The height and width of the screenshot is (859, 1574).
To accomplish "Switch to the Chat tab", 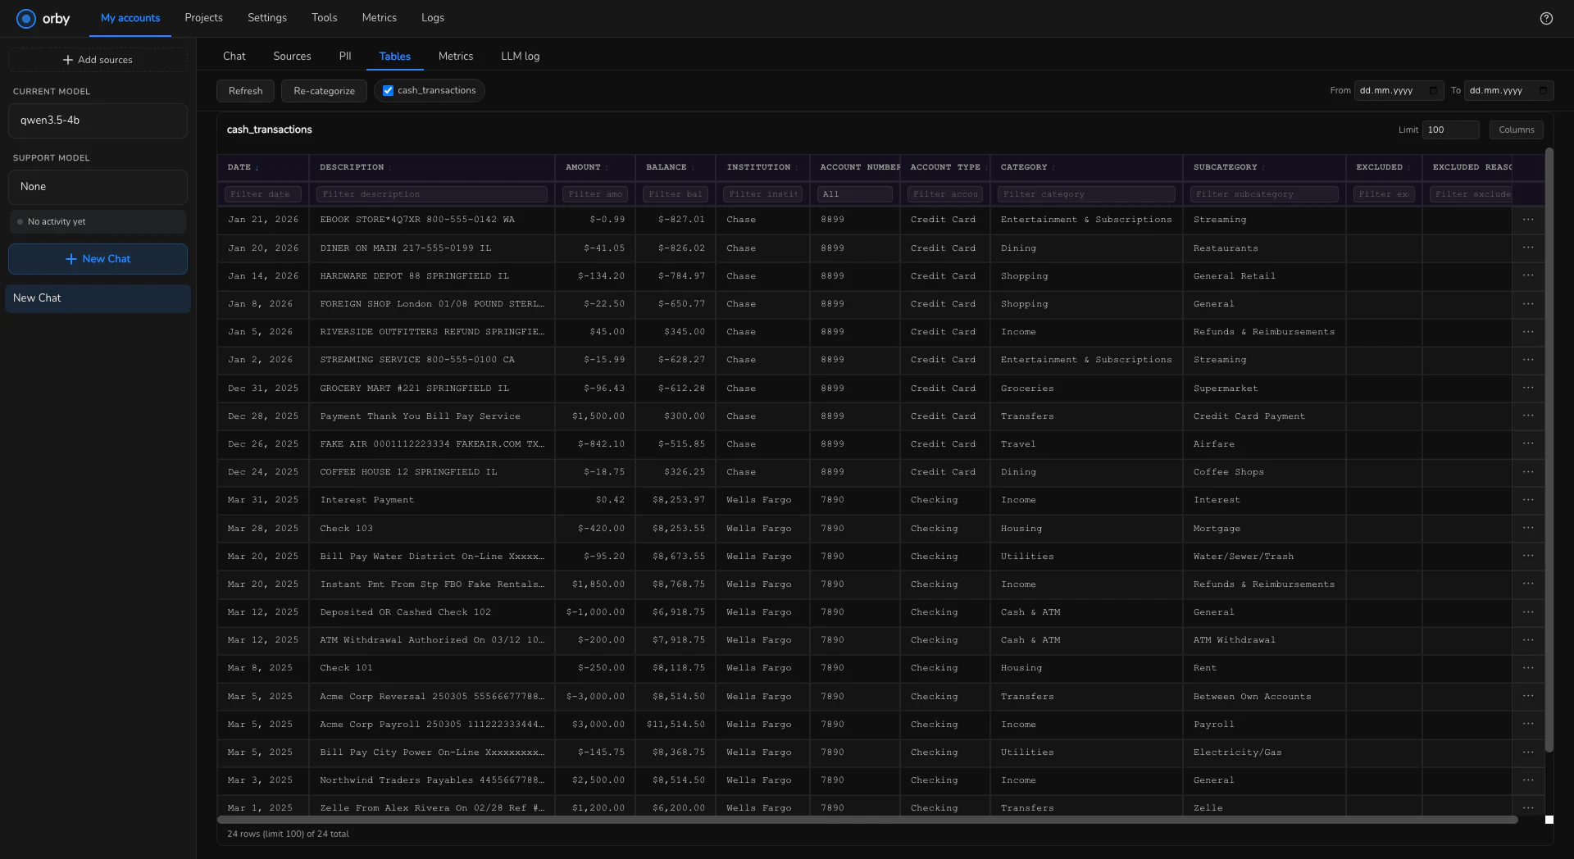I will (x=234, y=57).
